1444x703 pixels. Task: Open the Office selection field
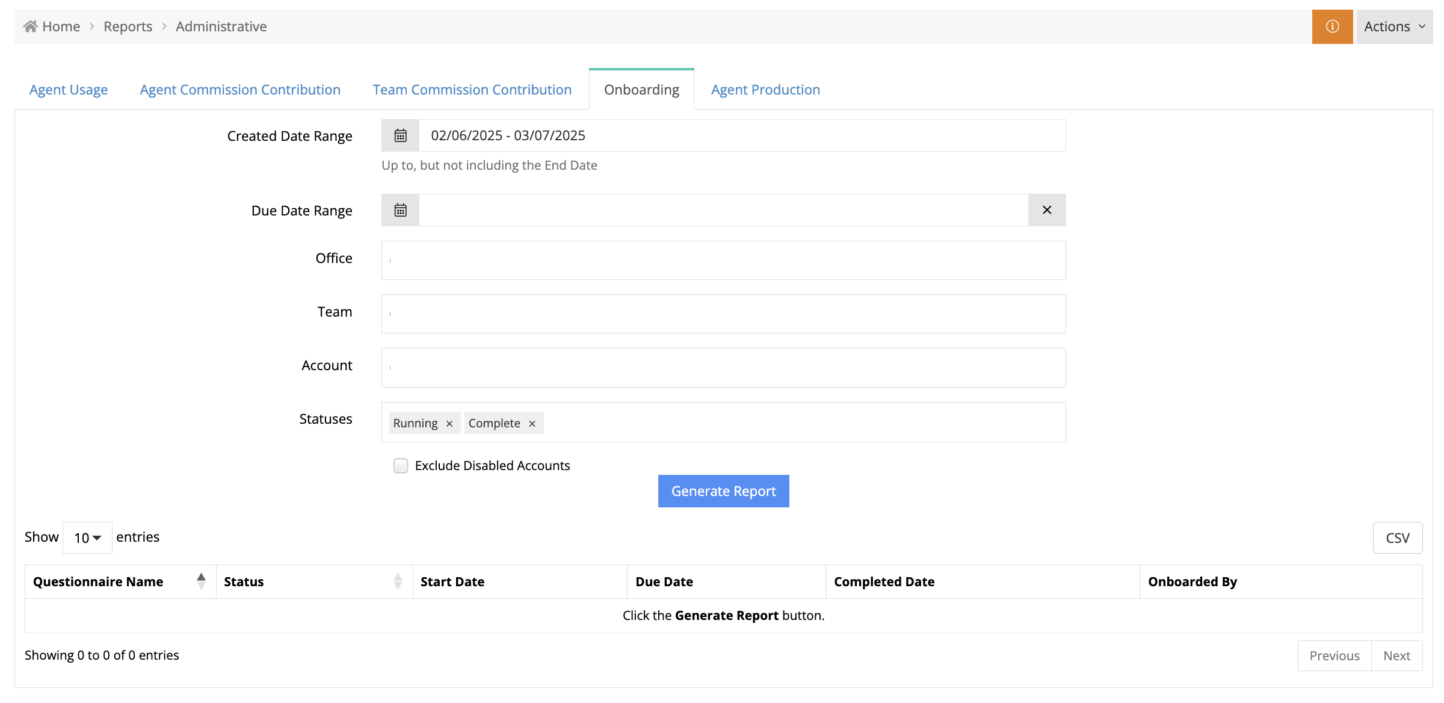pyautogui.click(x=723, y=260)
